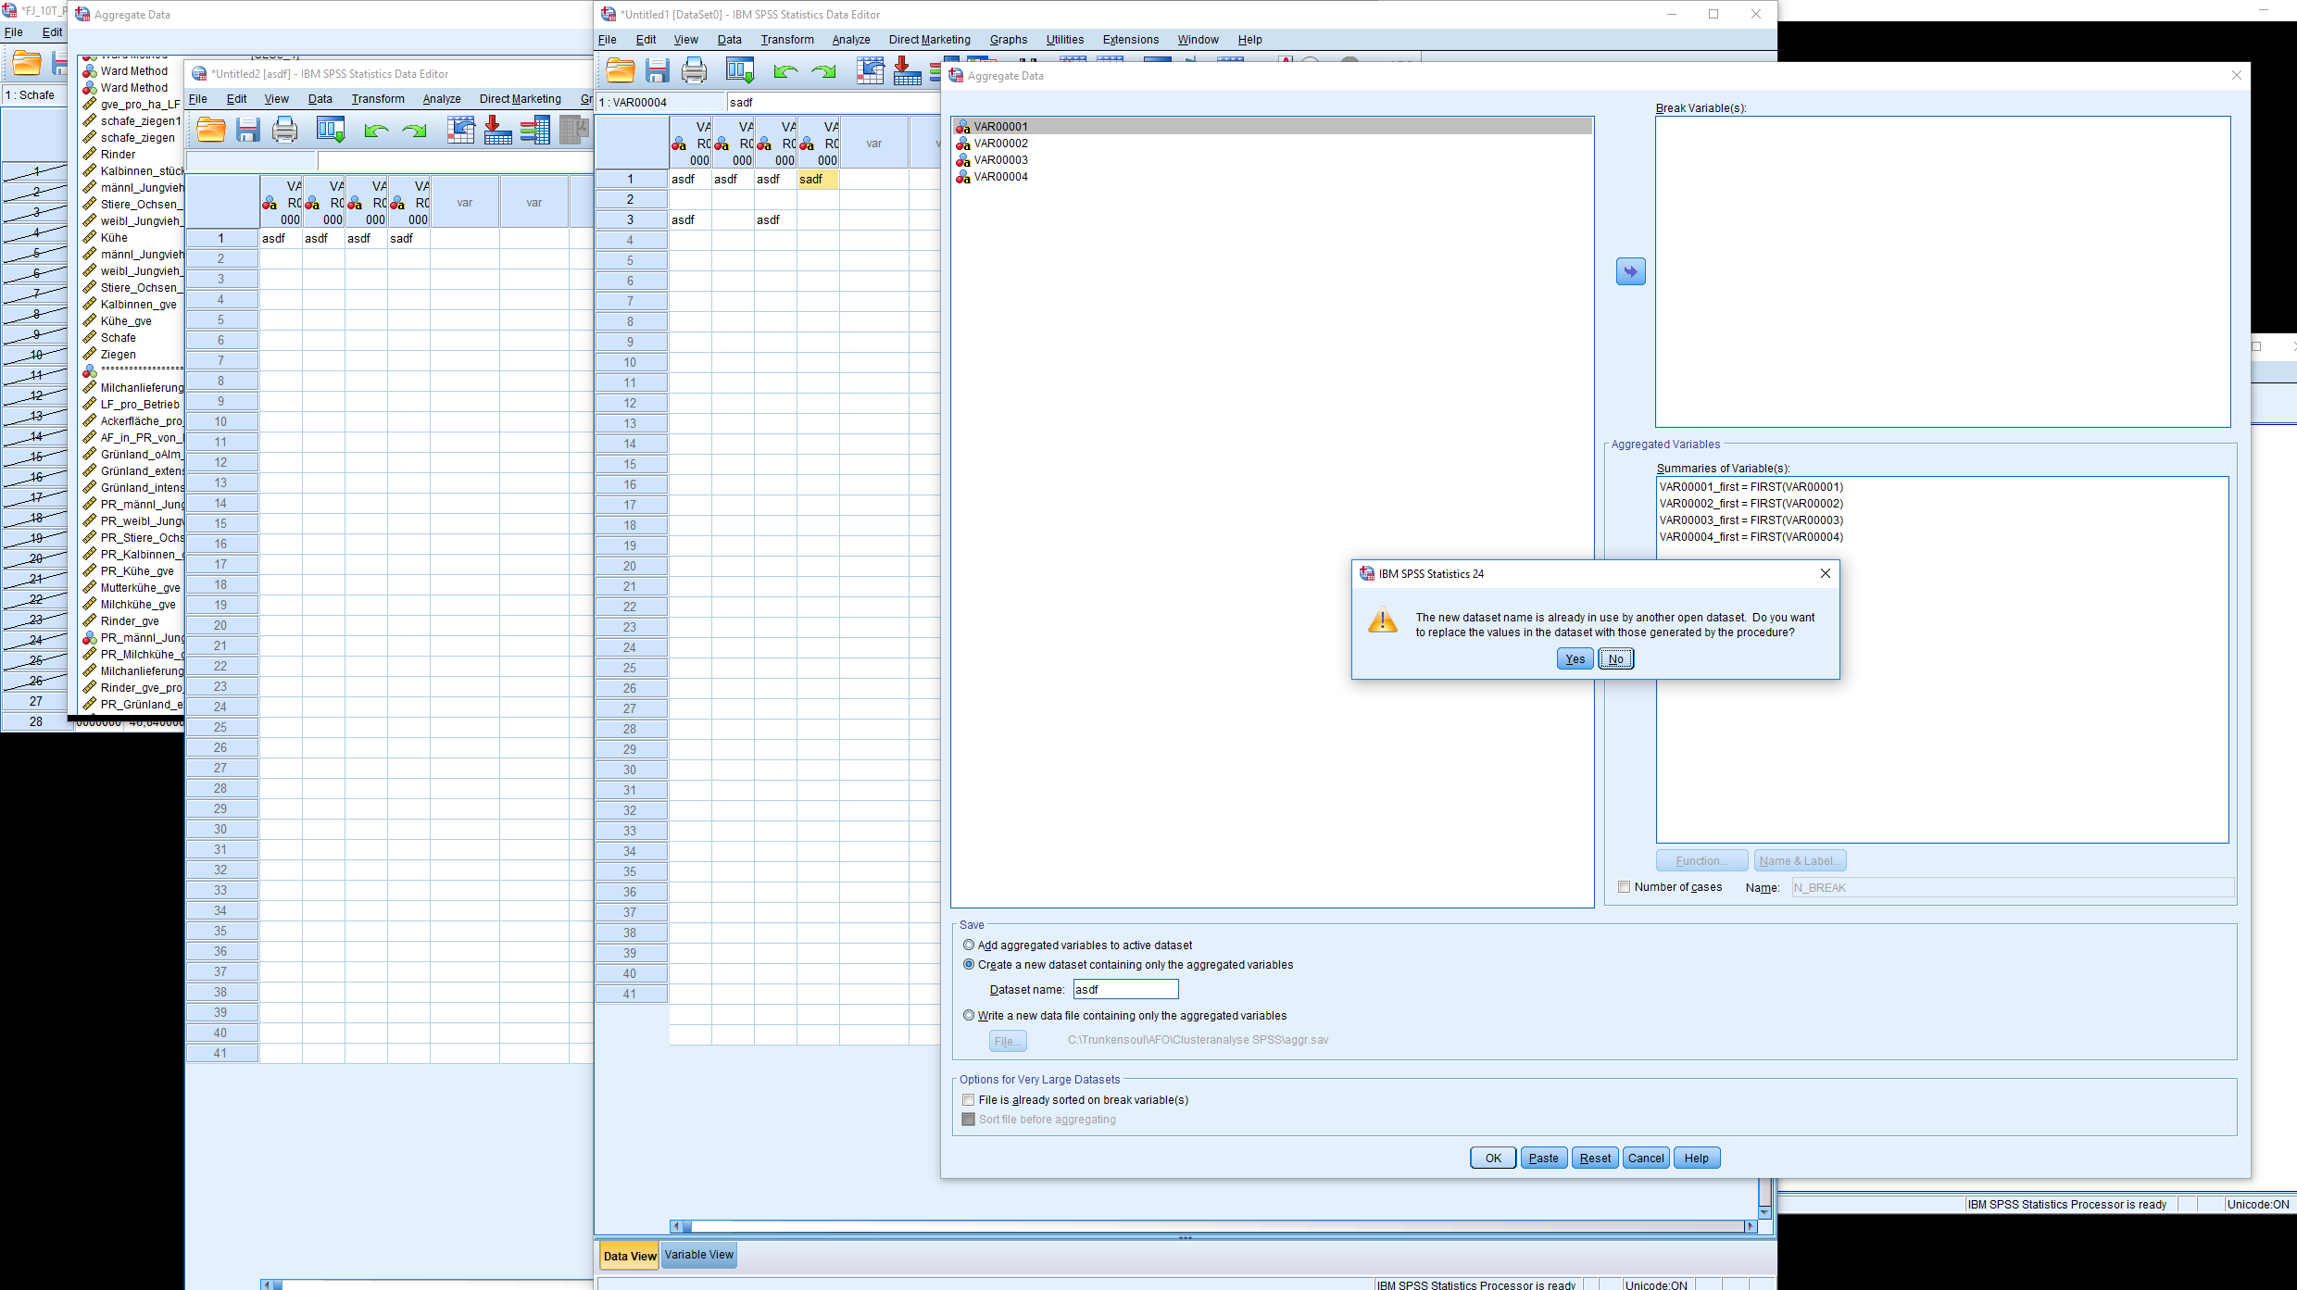
Task: Variables icon in Untitled2 asdf toolbar
Action: 534,131
